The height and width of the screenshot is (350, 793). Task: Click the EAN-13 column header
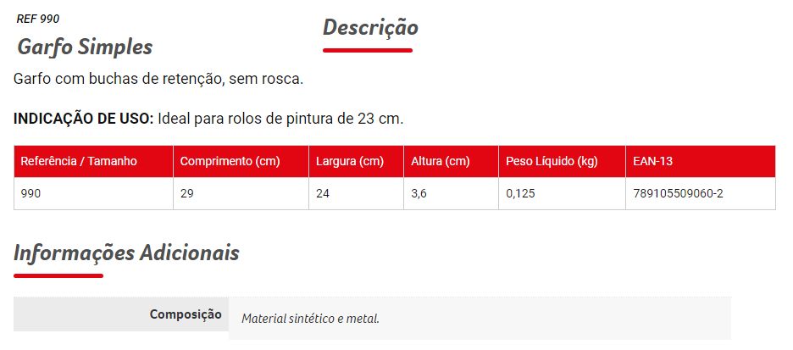(653, 161)
